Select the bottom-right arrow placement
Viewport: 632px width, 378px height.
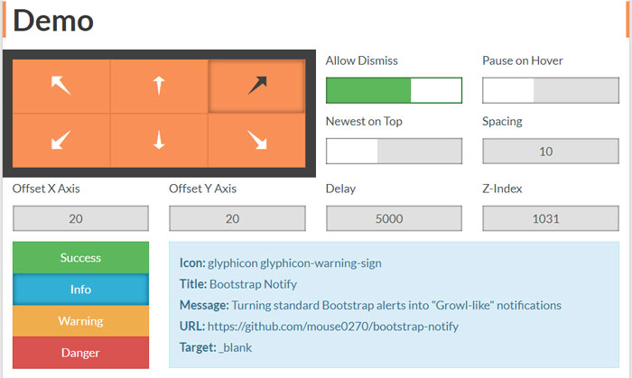pyautogui.click(x=256, y=141)
